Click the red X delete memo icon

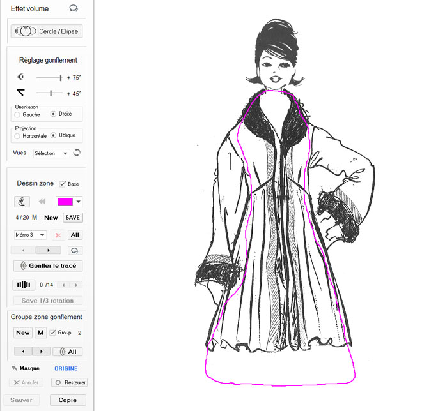point(58,235)
